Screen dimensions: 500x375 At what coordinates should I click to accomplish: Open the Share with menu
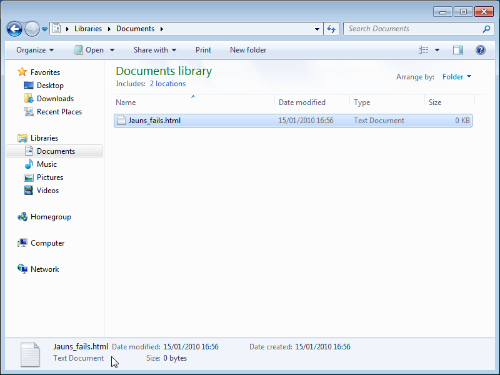click(155, 50)
